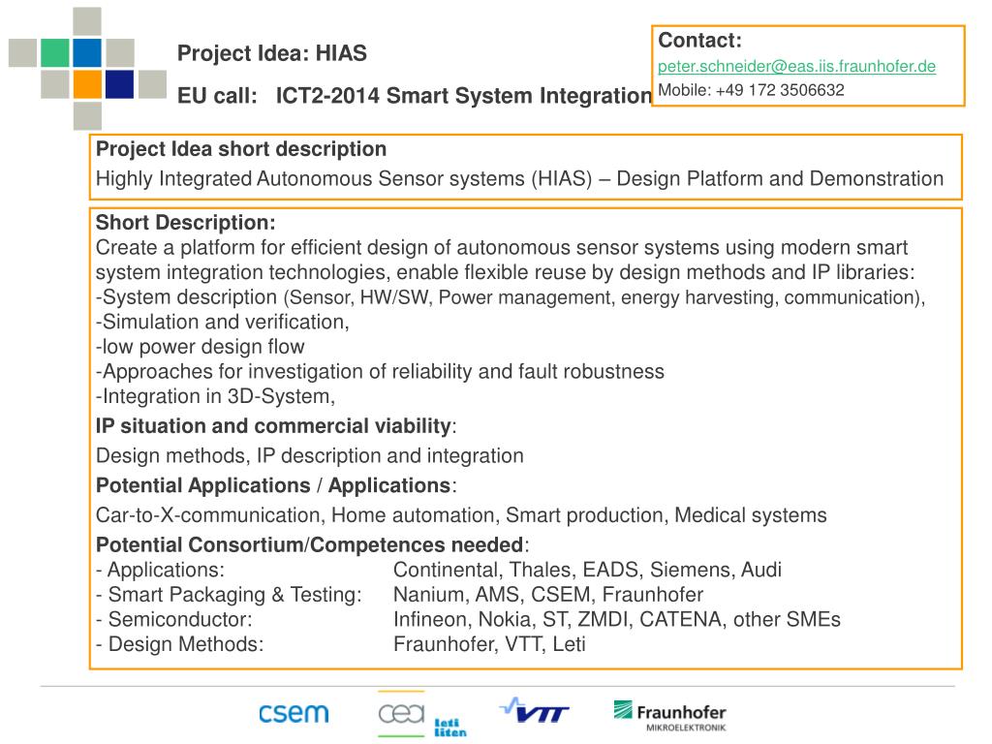Click the '- Applications:' consortium label
This screenshot has height=744, width=992.
(x=160, y=570)
